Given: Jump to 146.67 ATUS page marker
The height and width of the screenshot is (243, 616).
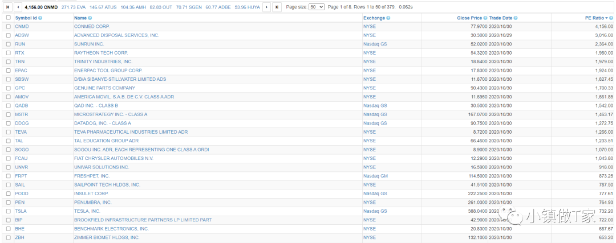Looking at the screenshot, I should click(103, 7).
